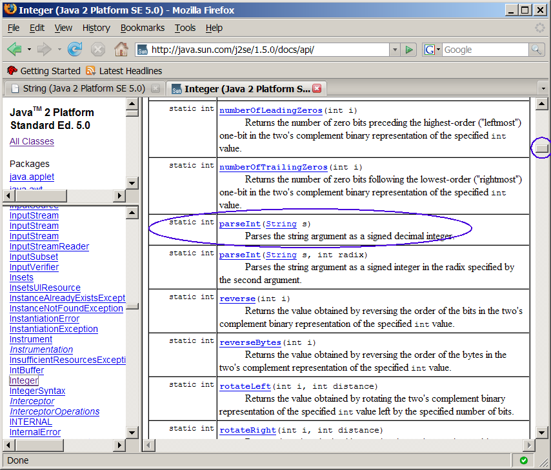Click the rotateRight method link
This screenshot has width=551, height=470.
click(247, 430)
